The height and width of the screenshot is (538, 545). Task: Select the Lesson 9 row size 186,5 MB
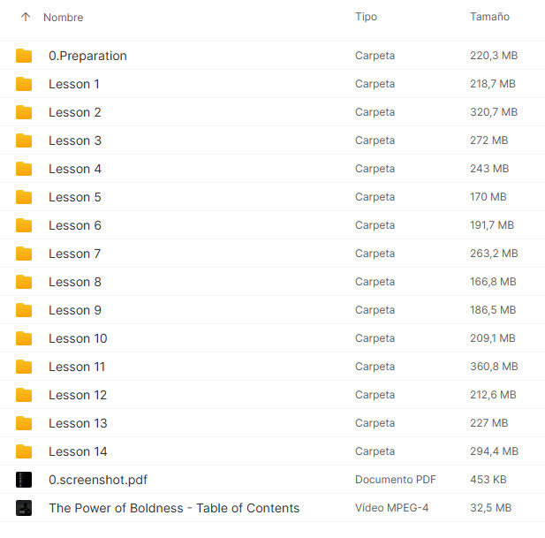493,310
